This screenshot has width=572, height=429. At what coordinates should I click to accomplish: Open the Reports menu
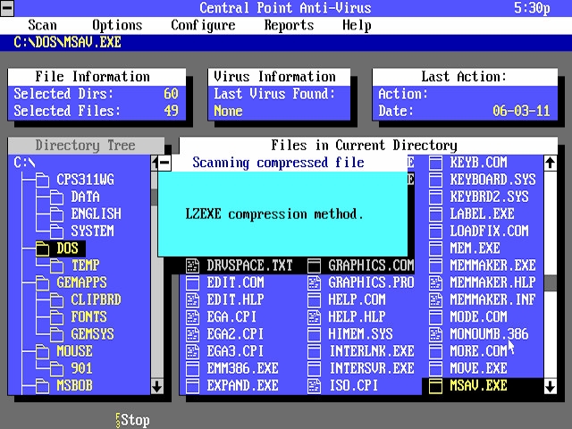point(289,25)
